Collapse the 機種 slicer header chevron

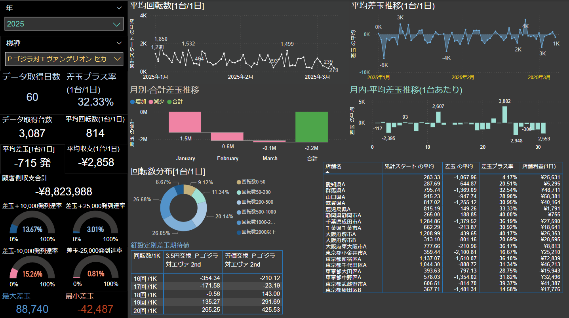(x=119, y=43)
